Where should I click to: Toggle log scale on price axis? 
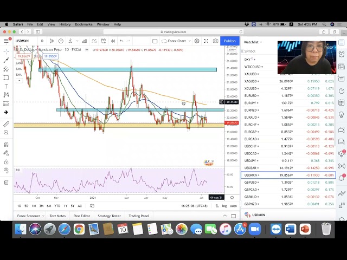tap(224, 206)
